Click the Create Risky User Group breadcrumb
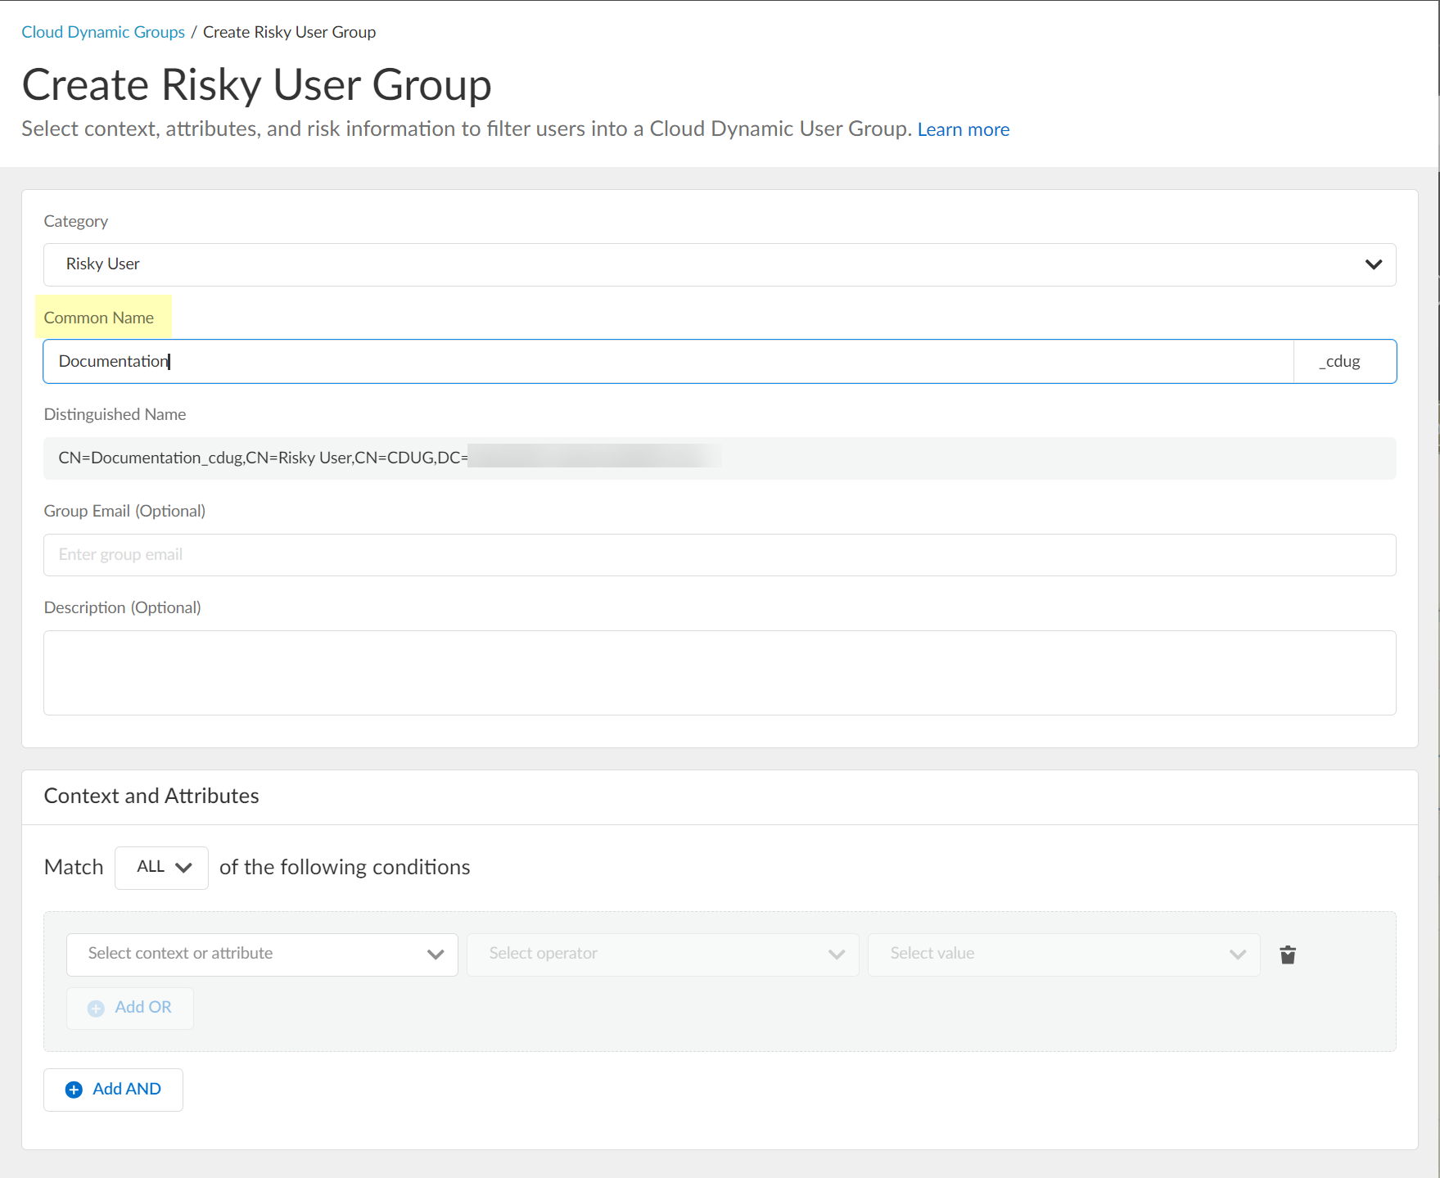Image resolution: width=1440 pixels, height=1178 pixels. point(289,32)
